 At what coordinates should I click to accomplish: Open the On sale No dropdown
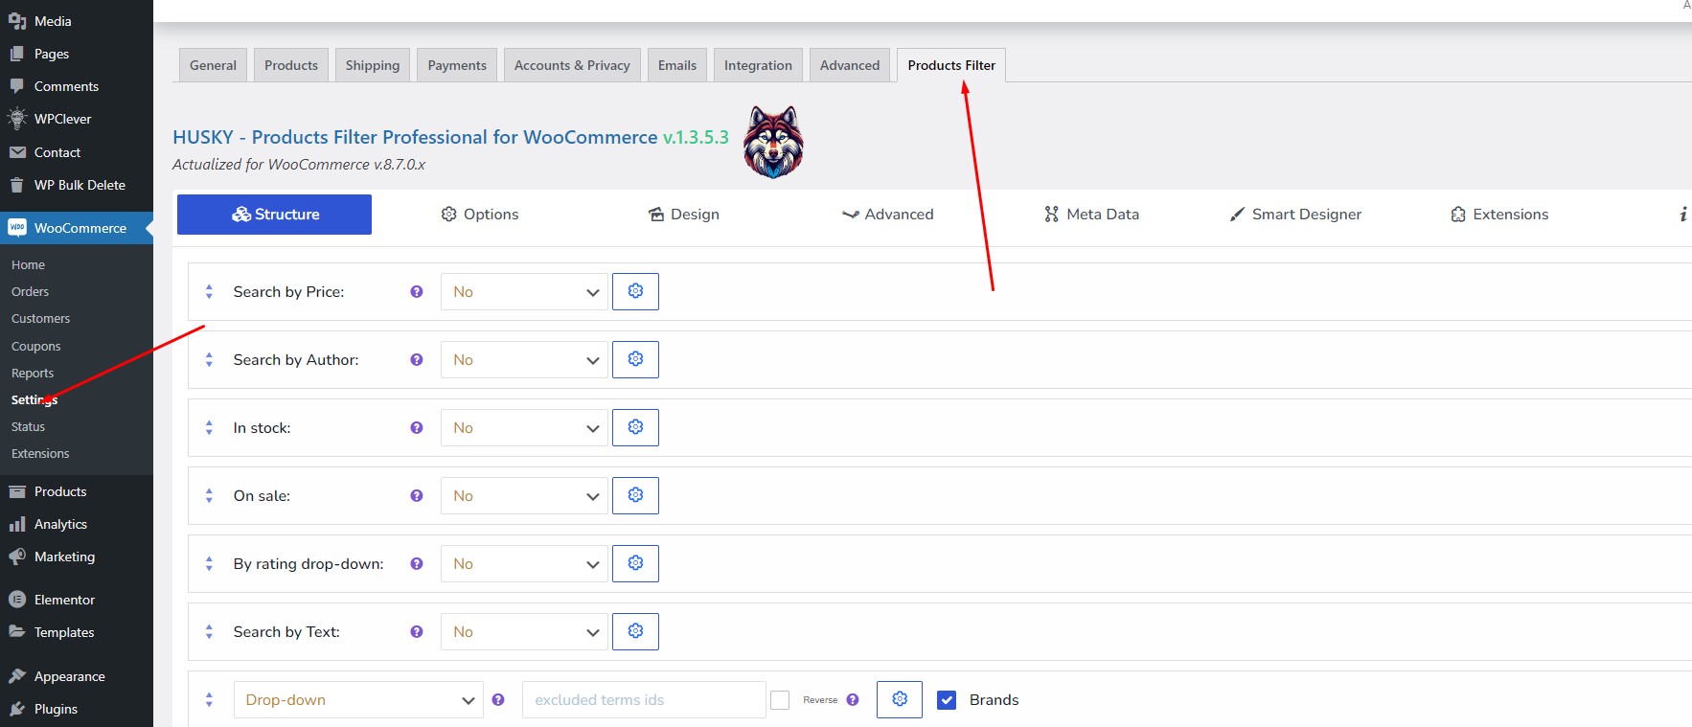pyautogui.click(x=524, y=495)
